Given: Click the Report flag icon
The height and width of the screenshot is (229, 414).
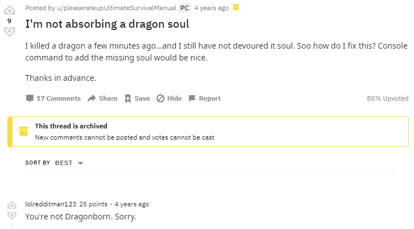Looking at the screenshot, I should click(x=192, y=98).
